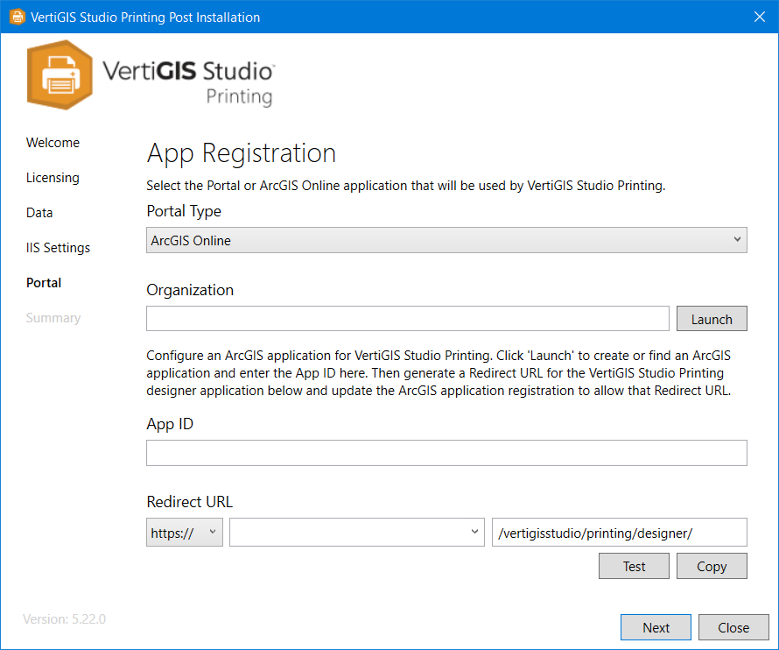Click the App ID input box
The height and width of the screenshot is (650, 779).
tap(446, 452)
